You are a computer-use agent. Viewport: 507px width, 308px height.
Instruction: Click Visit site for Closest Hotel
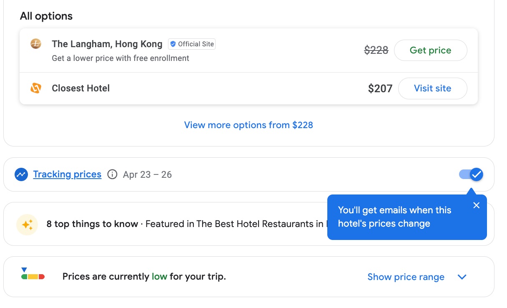pos(433,88)
